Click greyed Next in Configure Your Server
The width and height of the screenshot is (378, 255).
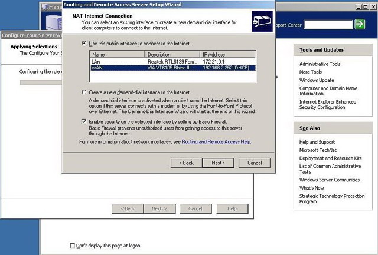pos(159,208)
